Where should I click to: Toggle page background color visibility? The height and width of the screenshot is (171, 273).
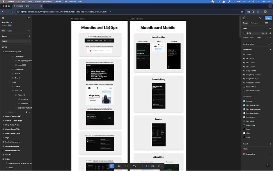click(270, 33)
